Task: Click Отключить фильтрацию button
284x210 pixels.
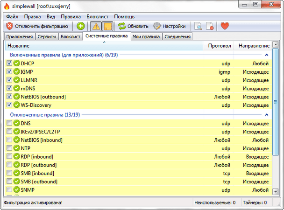Action: 37,26
